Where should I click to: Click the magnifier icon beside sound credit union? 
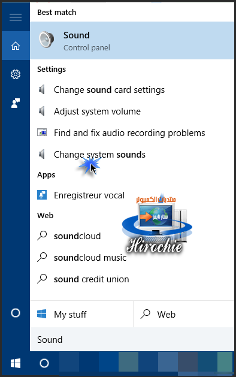point(42,279)
